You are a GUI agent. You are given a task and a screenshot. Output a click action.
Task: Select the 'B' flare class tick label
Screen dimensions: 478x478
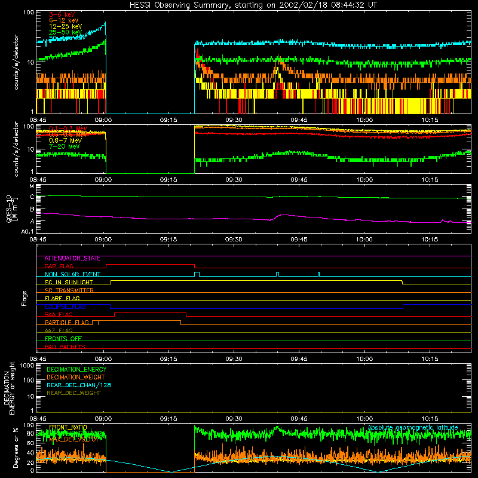point(32,210)
